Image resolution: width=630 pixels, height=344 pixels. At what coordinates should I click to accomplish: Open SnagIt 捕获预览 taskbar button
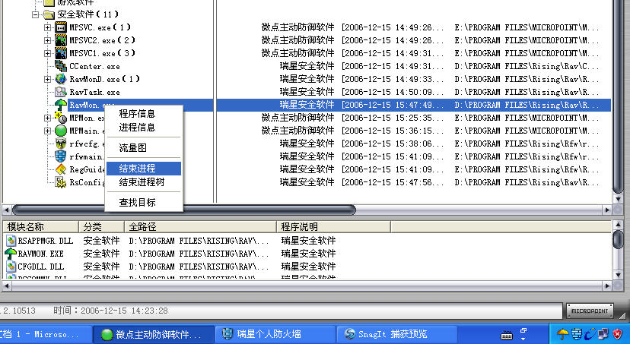tap(397, 334)
